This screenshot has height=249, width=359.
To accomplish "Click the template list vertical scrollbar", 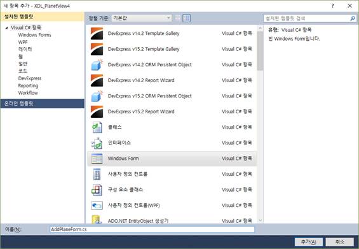I will (x=260, y=124).
